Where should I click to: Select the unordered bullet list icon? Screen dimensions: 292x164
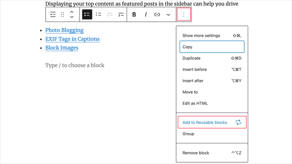coord(87,15)
